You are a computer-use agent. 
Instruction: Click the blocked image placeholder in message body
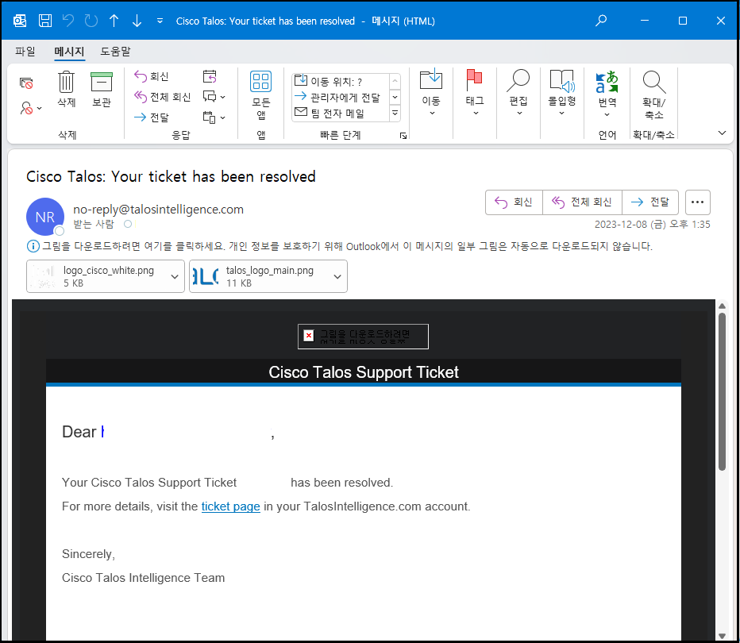[x=363, y=337]
